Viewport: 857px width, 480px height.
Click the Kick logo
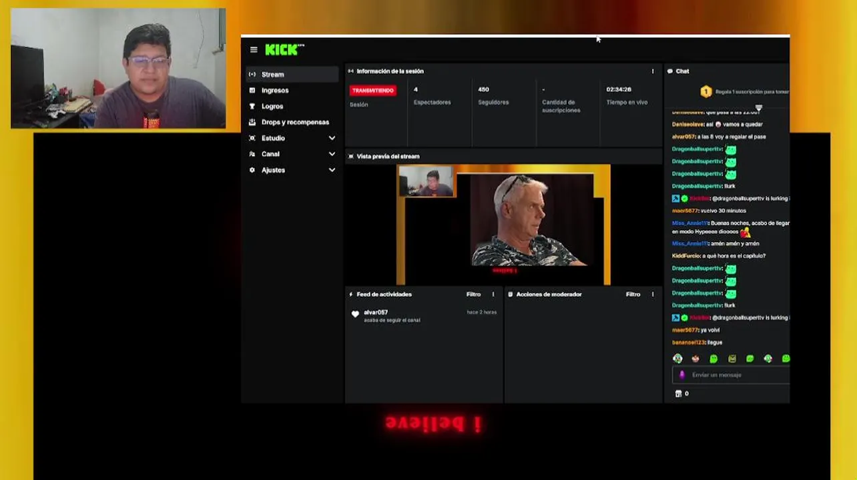pos(284,49)
